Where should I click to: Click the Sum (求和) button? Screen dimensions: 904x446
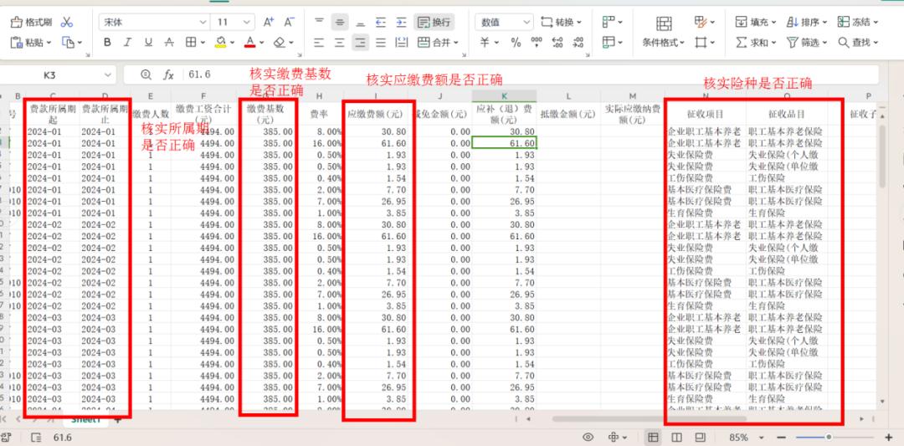[755, 42]
